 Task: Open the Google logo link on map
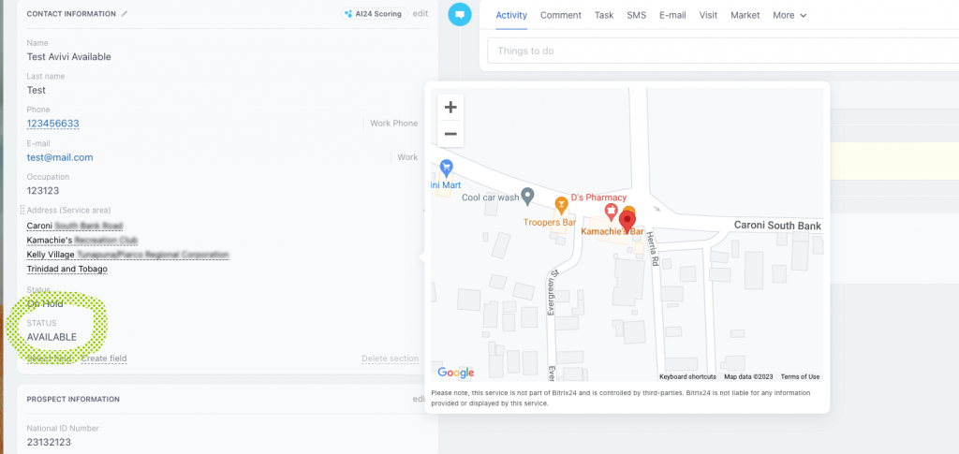pos(456,373)
